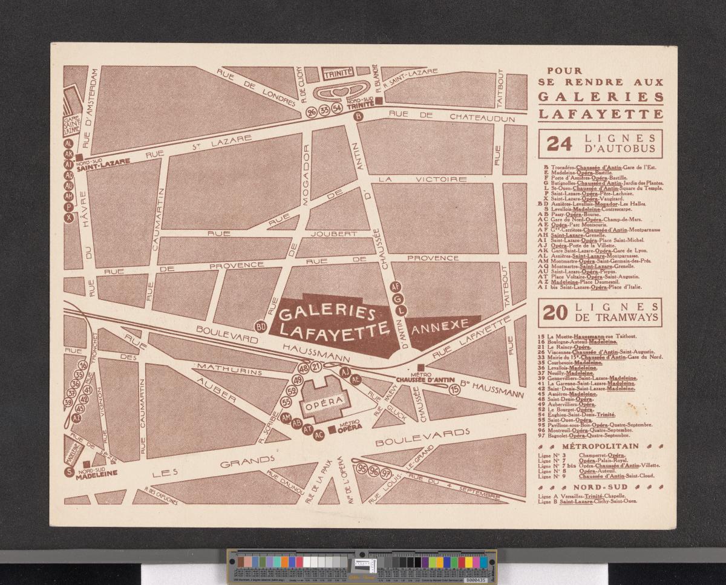
Task: Click tram 15 circle on Bd Haussmann
Action: (x=471, y=390)
